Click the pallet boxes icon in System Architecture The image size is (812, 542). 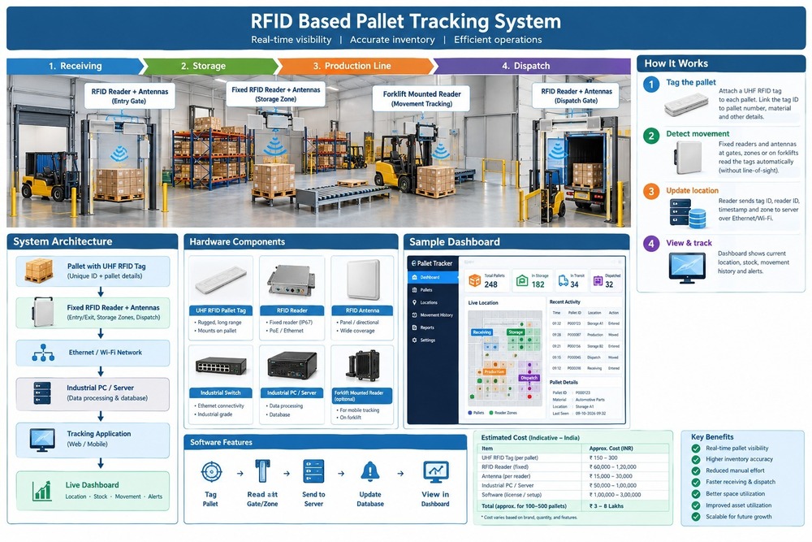point(39,271)
